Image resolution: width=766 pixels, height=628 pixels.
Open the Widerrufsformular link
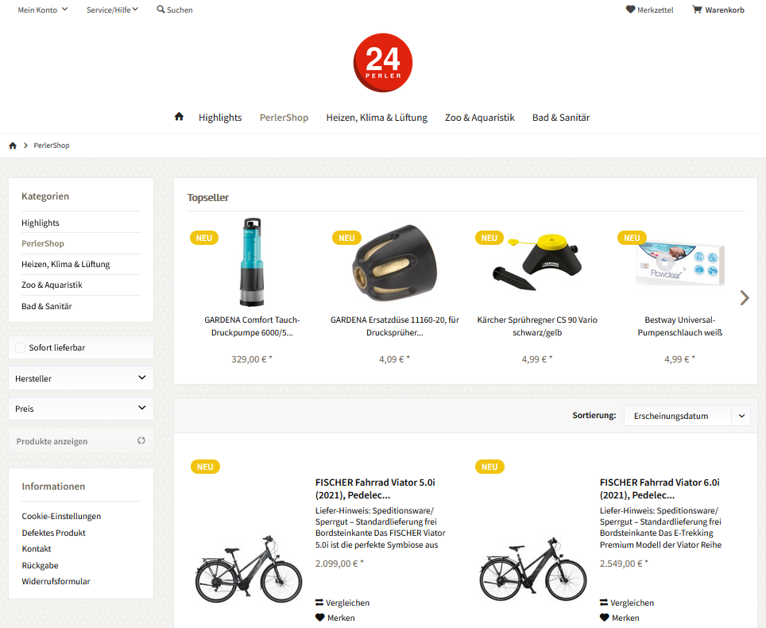56,581
